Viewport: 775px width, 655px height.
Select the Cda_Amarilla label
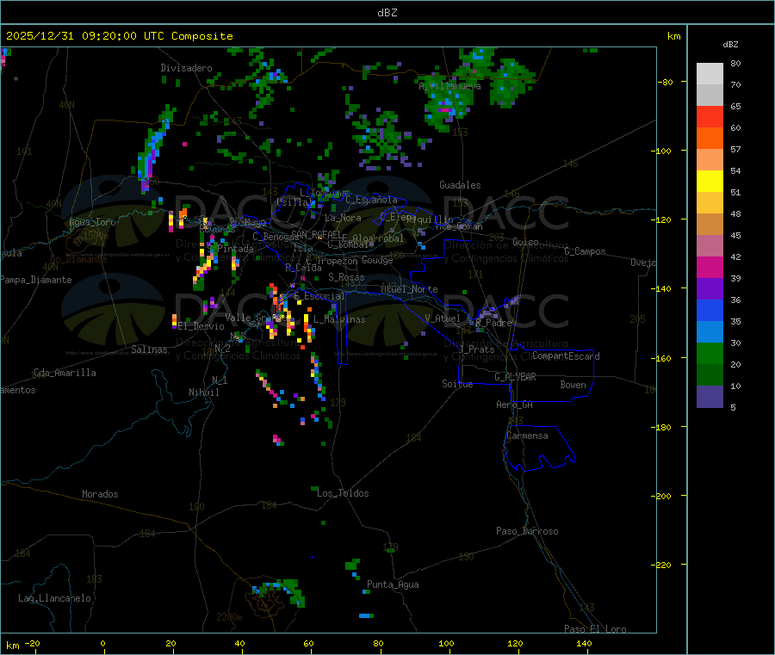tap(65, 373)
